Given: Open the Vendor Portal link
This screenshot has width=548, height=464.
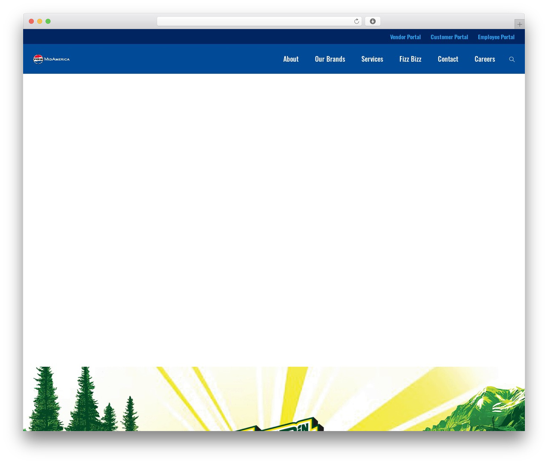Looking at the screenshot, I should (x=405, y=37).
